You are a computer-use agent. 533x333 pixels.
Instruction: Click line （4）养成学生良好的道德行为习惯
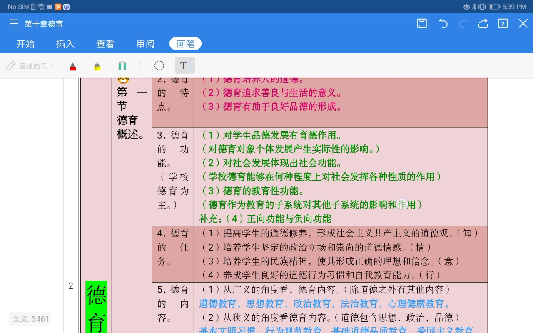click(320, 275)
